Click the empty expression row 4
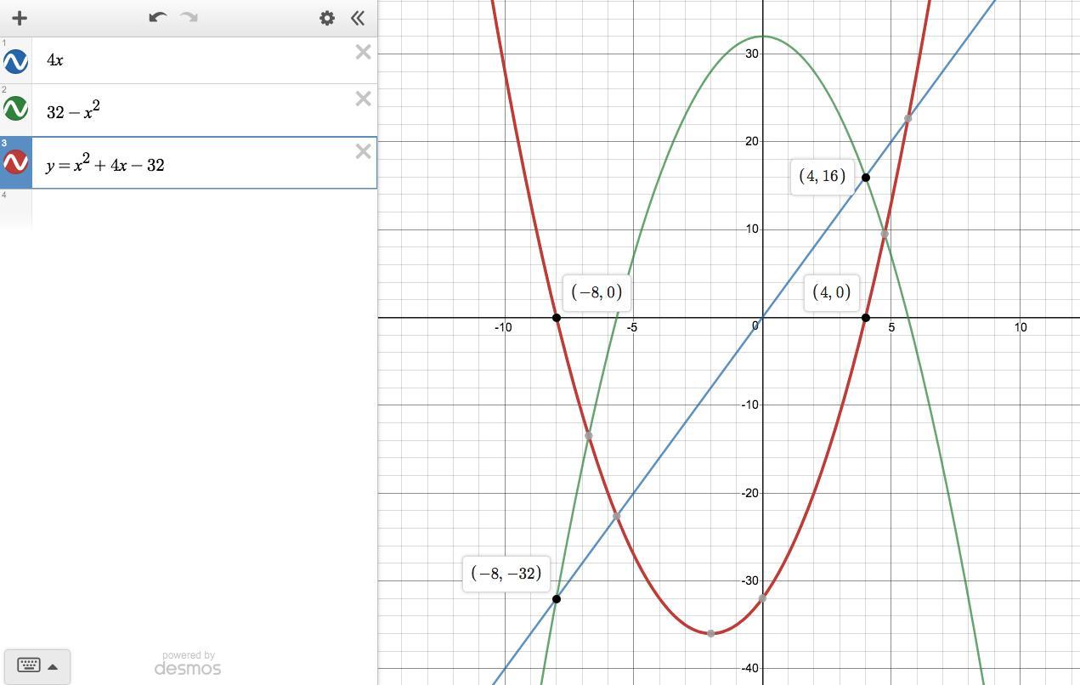The height and width of the screenshot is (685, 1080). 189,208
